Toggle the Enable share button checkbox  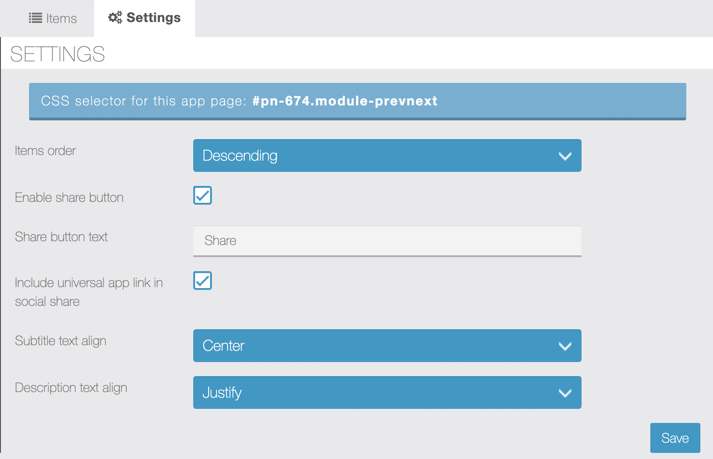coord(203,195)
